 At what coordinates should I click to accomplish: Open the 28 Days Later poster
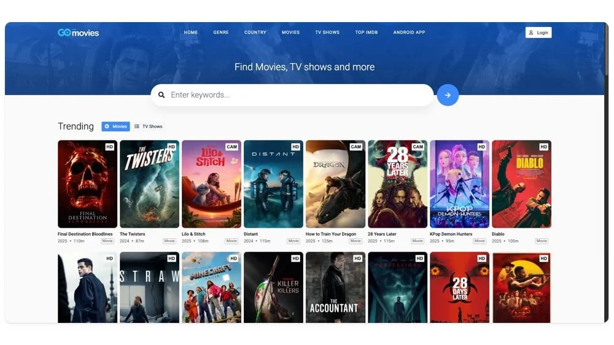click(x=460, y=287)
